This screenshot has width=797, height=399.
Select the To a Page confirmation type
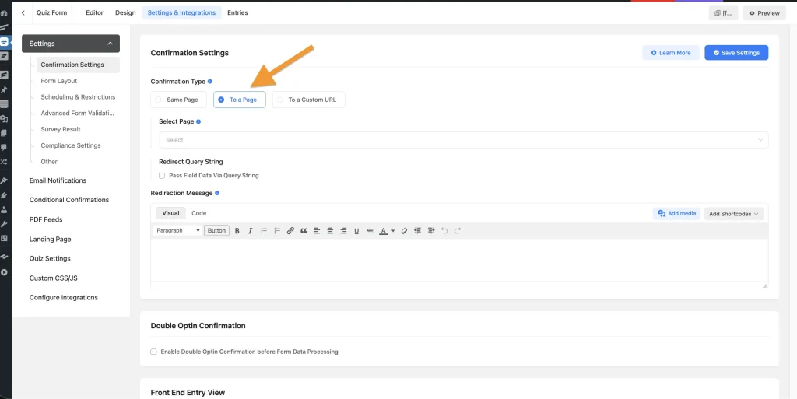(x=240, y=100)
